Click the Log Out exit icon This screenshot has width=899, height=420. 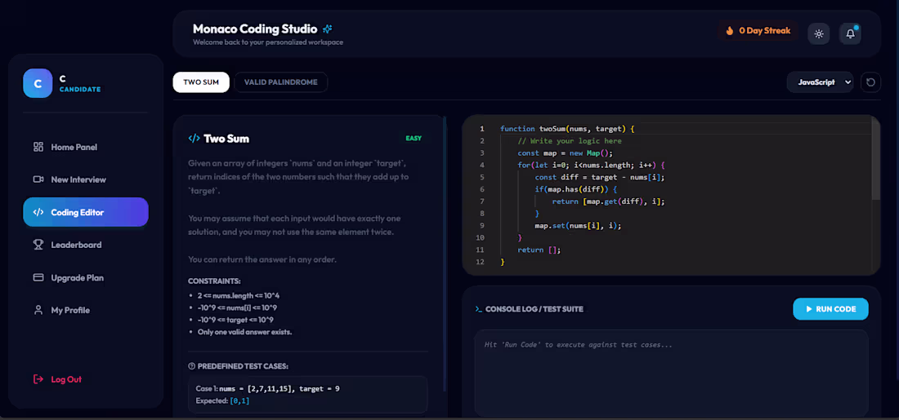(38, 379)
